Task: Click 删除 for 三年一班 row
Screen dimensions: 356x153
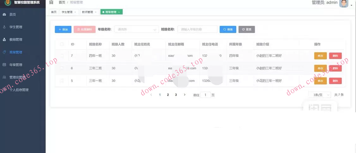Action: point(335,81)
